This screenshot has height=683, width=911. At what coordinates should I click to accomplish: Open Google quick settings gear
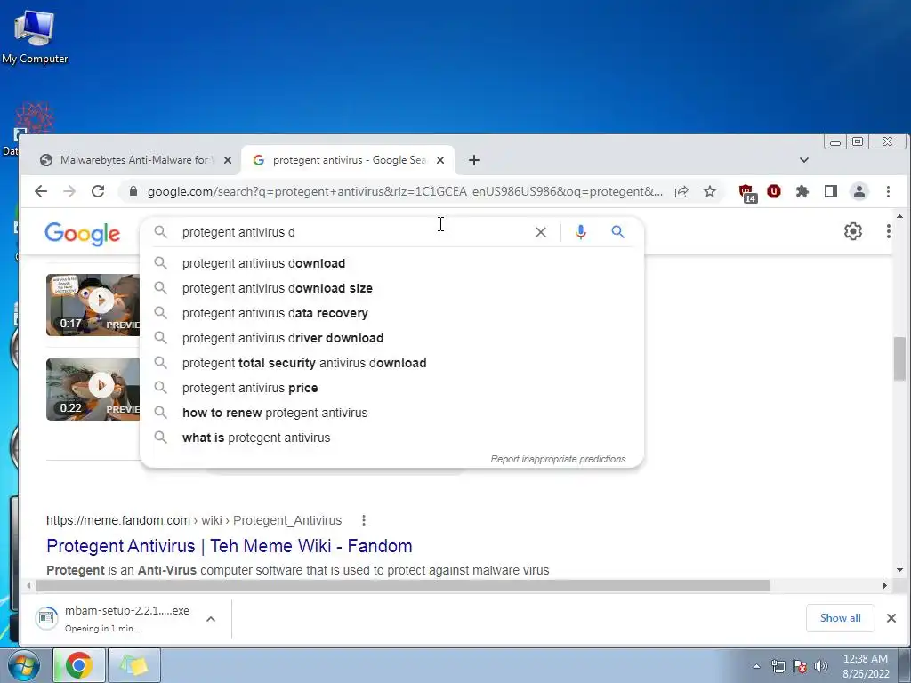[x=853, y=231]
